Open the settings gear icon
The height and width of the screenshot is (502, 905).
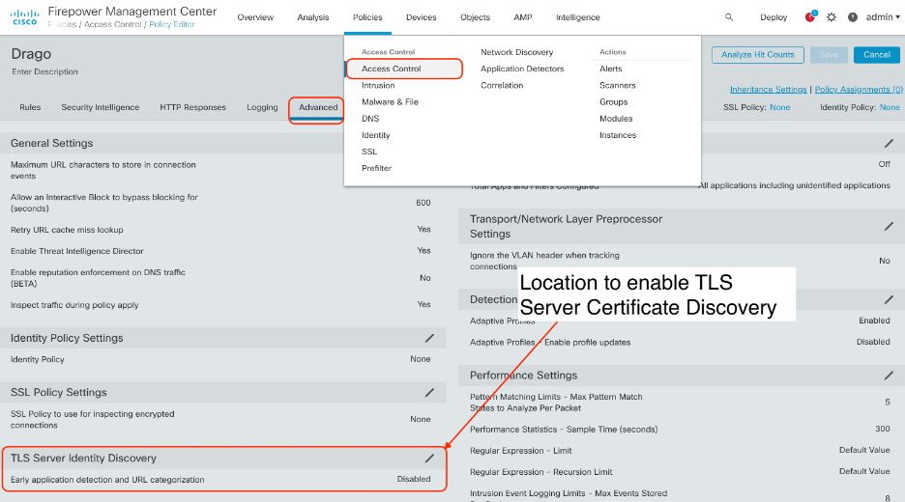[832, 17]
